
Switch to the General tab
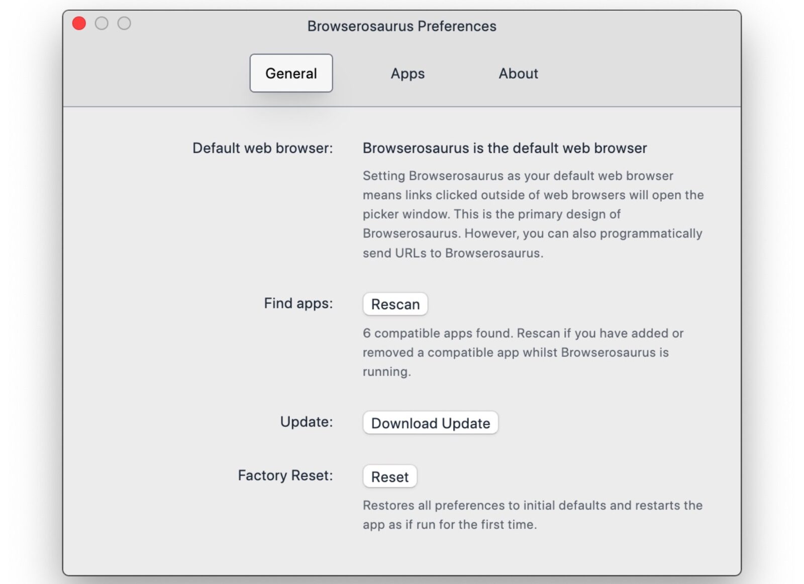(291, 73)
